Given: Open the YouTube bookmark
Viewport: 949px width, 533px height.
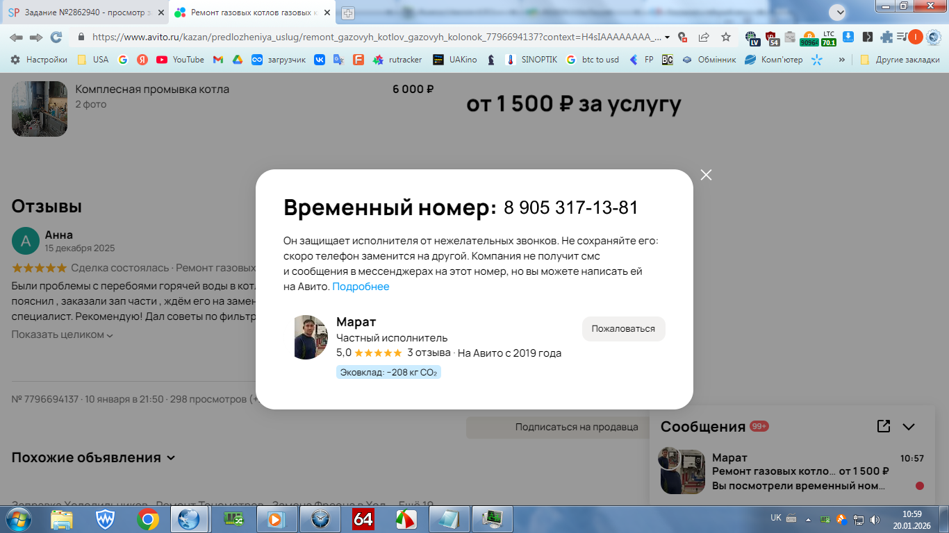Looking at the screenshot, I should [181, 60].
